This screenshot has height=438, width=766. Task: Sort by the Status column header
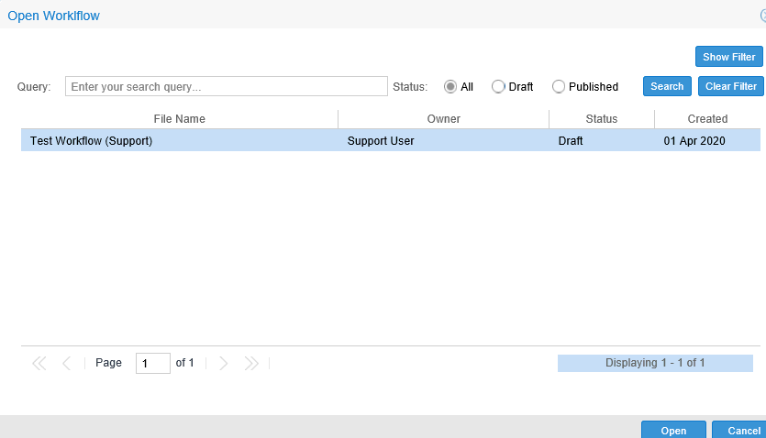[601, 119]
